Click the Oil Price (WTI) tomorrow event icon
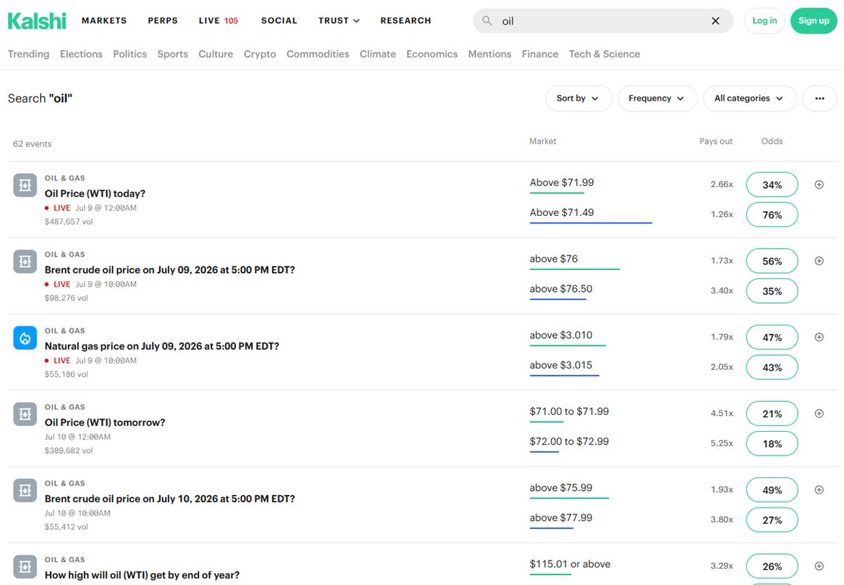The height and width of the screenshot is (585, 844). tap(25, 414)
